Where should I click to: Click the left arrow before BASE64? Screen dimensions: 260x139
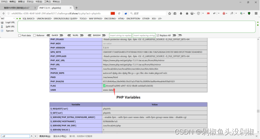point(89,35)
